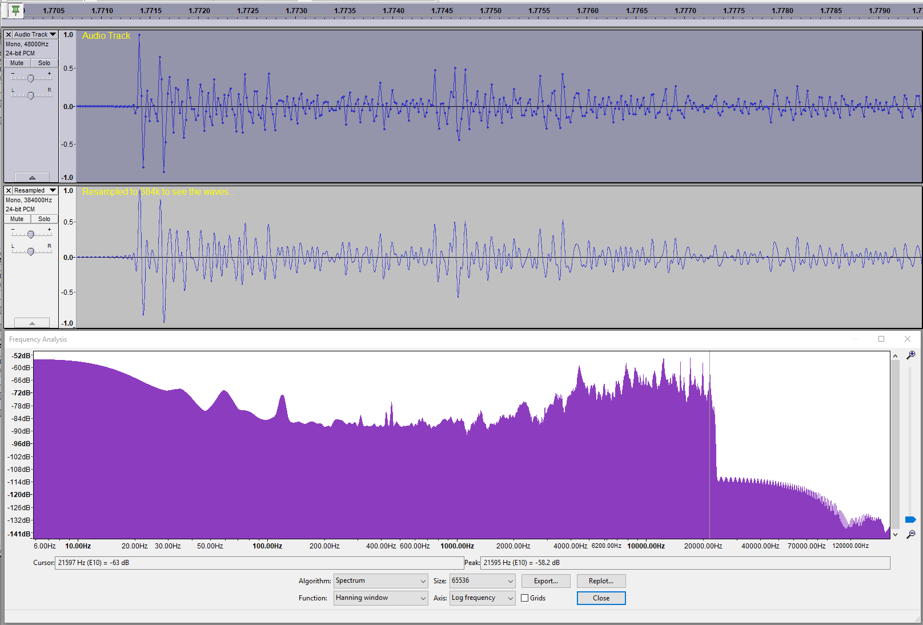The height and width of the screenshot is (625, 923).
Task: Click the blue vertical zoom slider handle
Action: pos(910,519)
